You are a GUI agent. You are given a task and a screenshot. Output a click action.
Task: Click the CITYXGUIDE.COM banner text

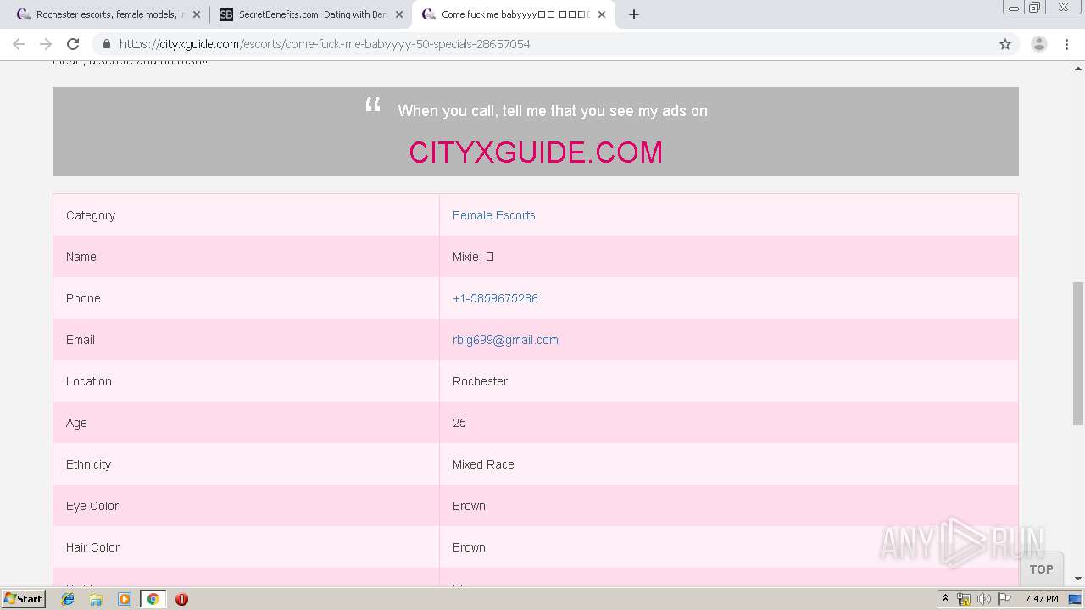(x=536, y=152)
